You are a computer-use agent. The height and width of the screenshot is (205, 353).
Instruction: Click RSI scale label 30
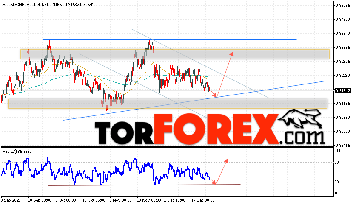click(337, 182)
